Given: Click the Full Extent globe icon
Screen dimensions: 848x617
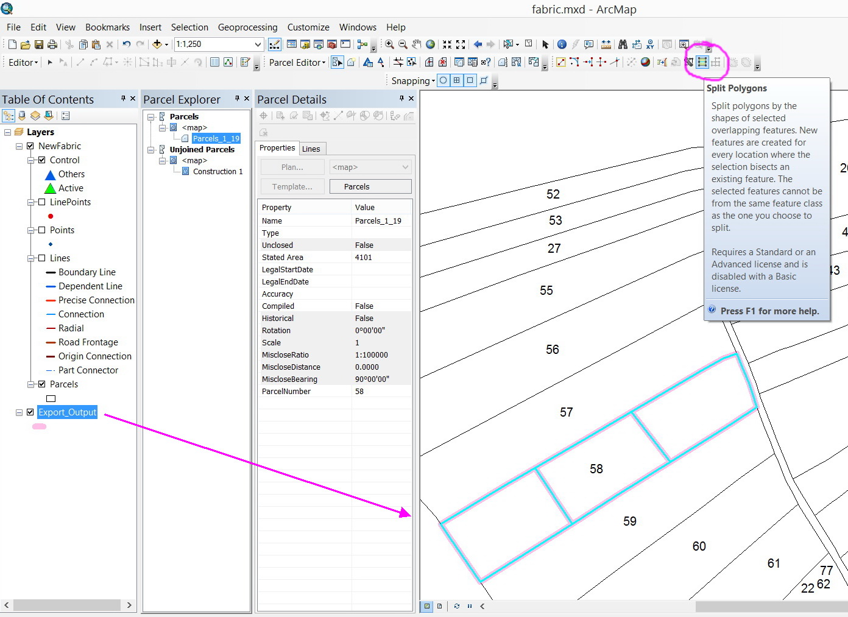Looking at the screenshot, I should (x=430, y=44).
